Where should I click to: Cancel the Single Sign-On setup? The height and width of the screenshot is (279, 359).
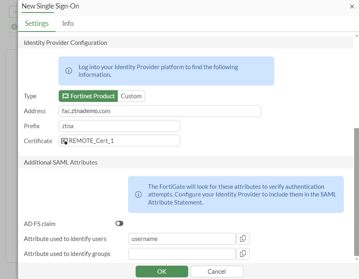pos(217,271)
